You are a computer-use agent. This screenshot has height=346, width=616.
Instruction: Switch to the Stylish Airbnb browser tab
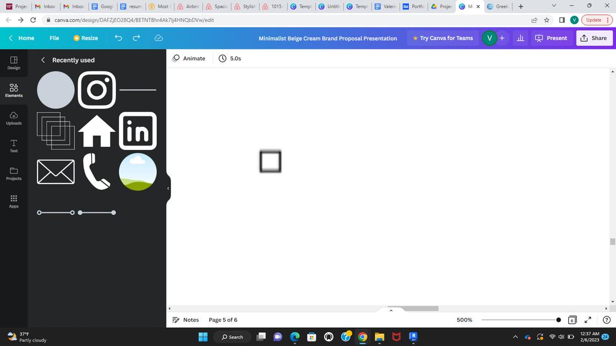coord(245,6)
